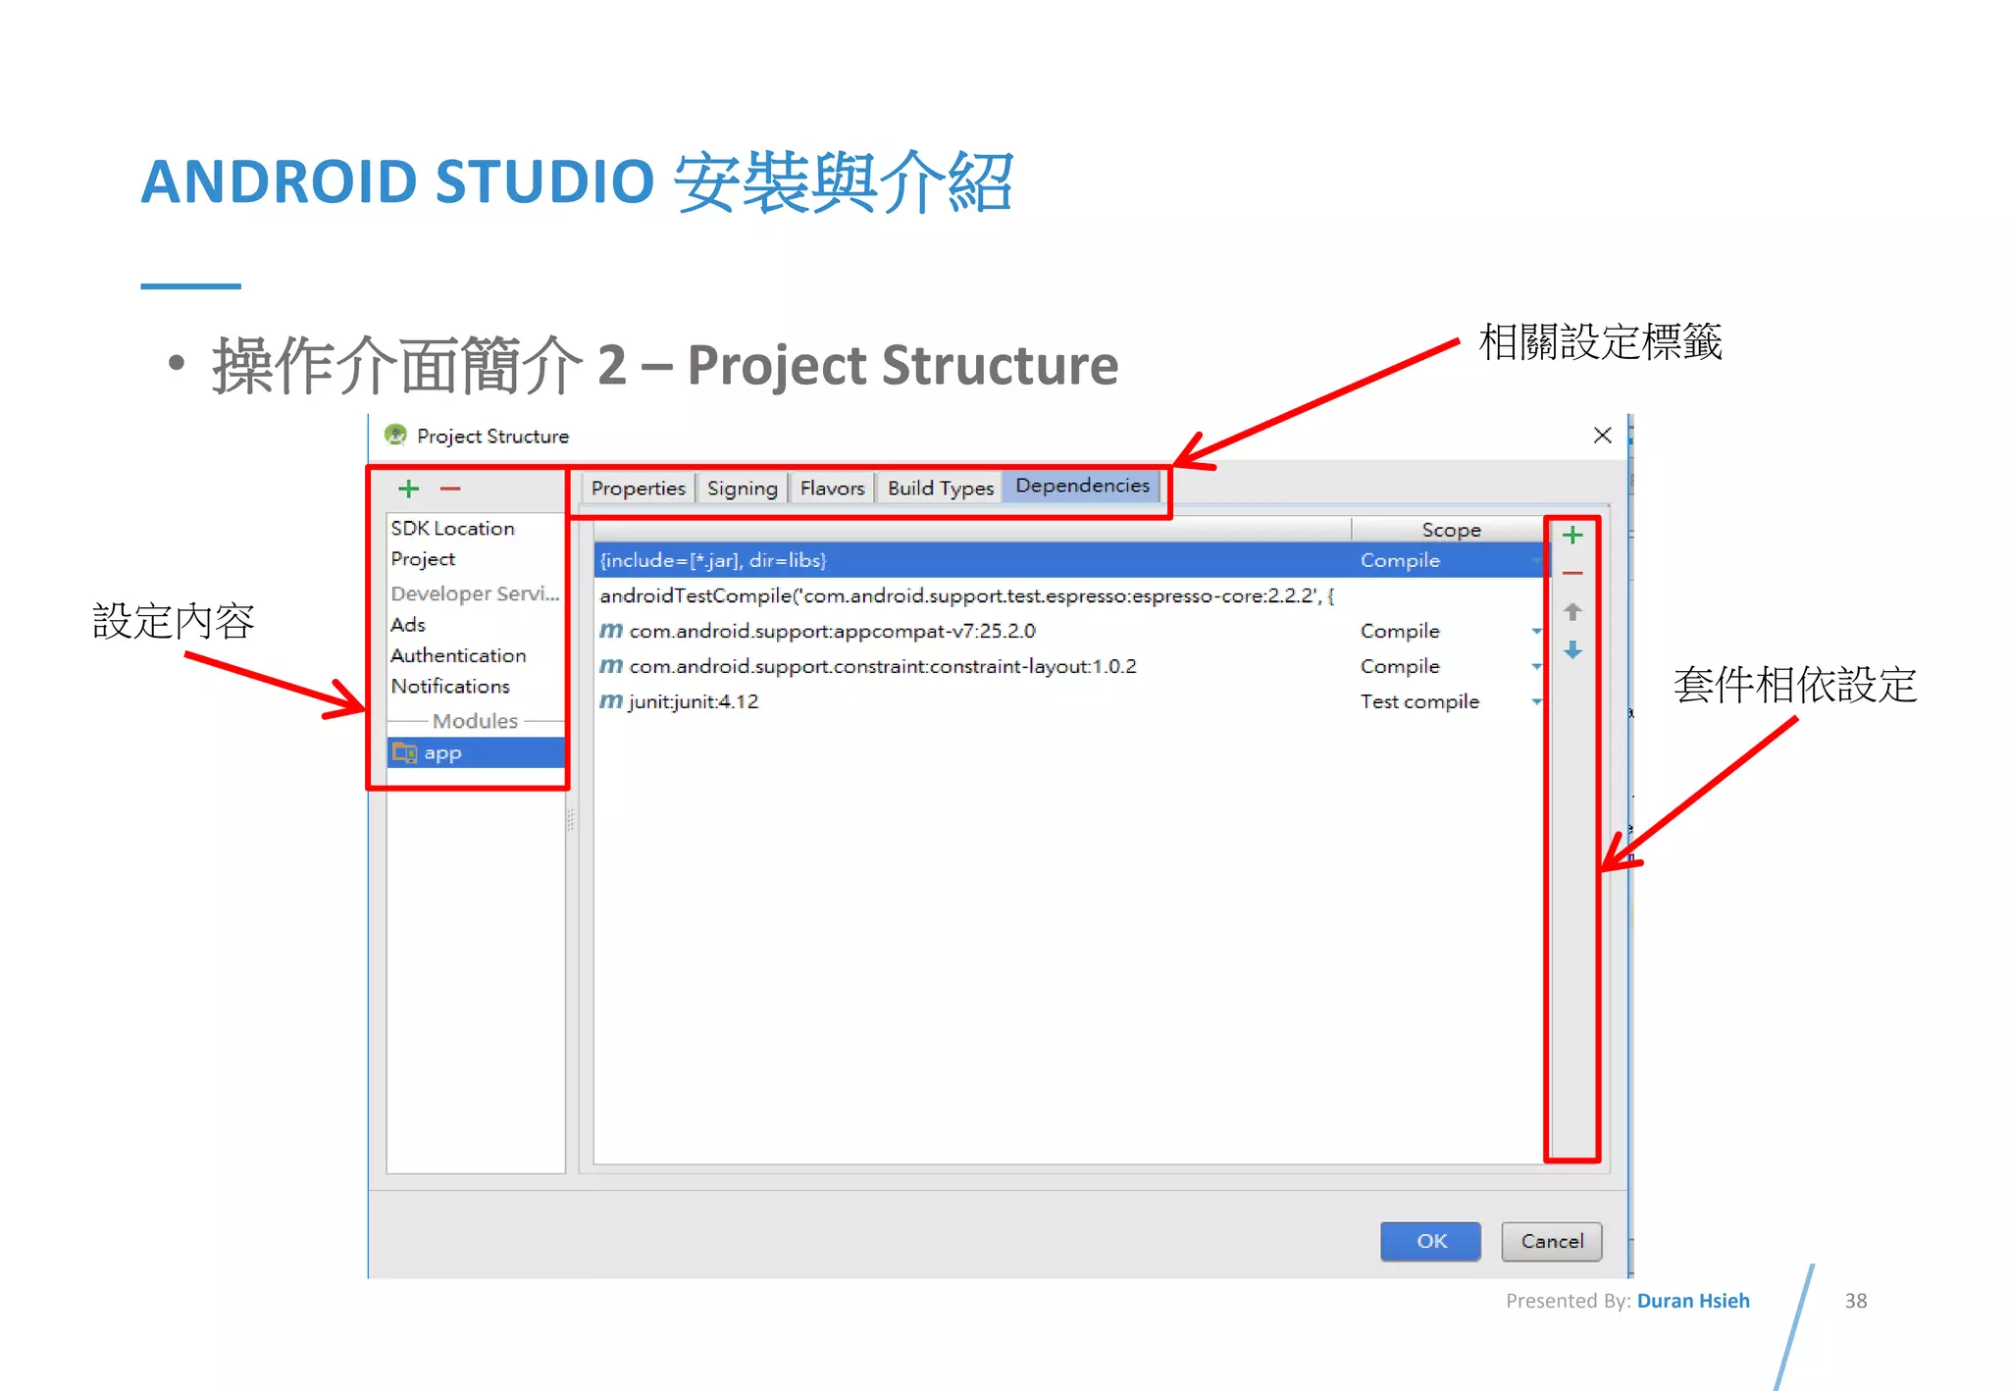Click the Android Studio icon in title bar

point(395,435)
